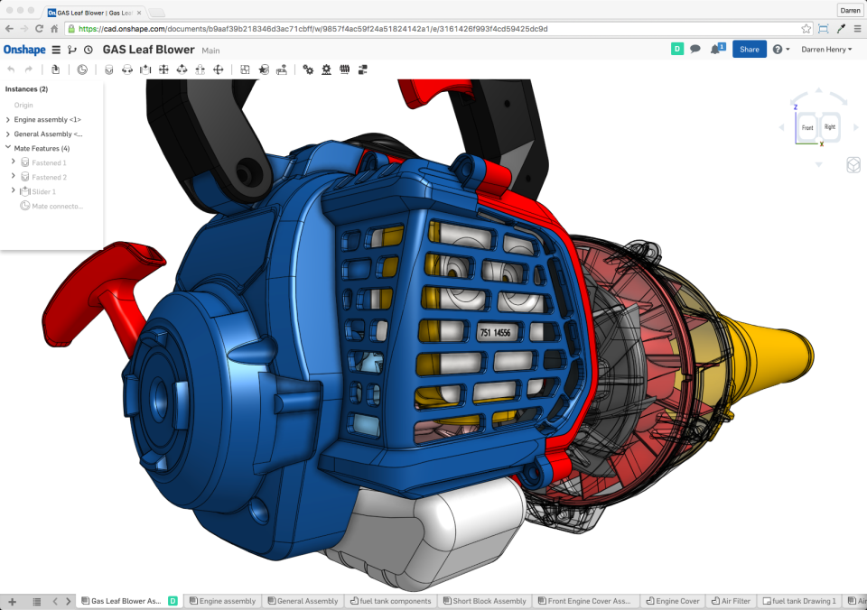
Task: Open the Onshape document hamburger menu
Action: (x=55, y=50)
